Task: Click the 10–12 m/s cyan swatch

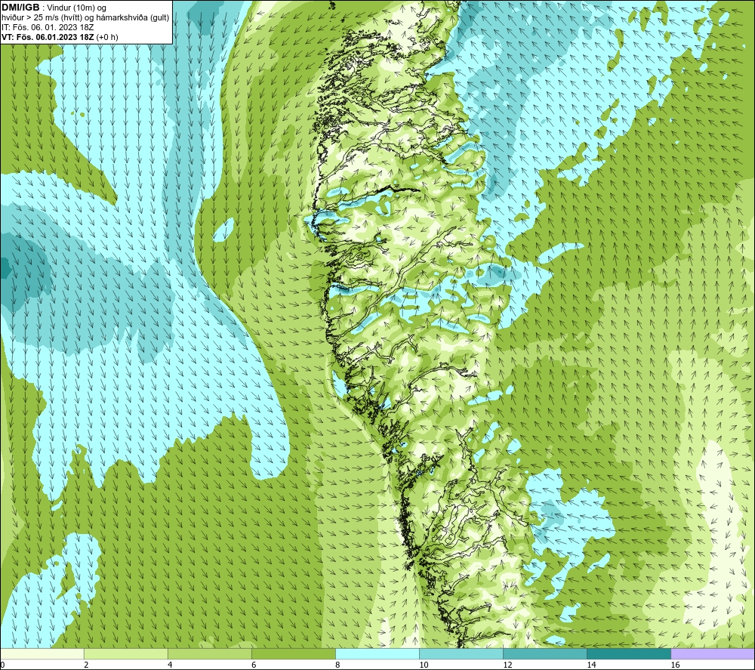Action: tap(461, 653)
